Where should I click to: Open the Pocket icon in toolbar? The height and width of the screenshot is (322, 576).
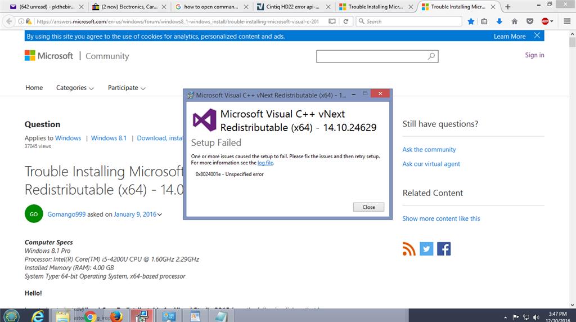(x=530, y=21)
